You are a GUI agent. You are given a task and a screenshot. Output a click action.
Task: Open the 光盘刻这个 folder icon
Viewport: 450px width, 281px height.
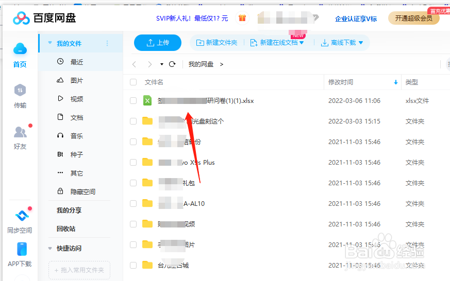(x=147, y=121)
